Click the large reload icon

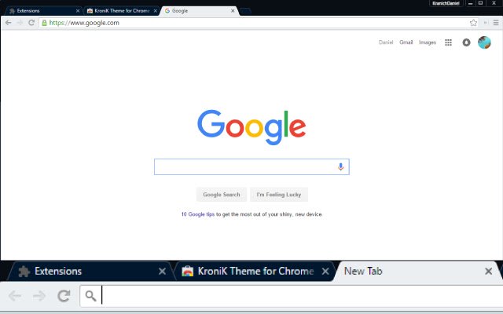coord(64,296)
